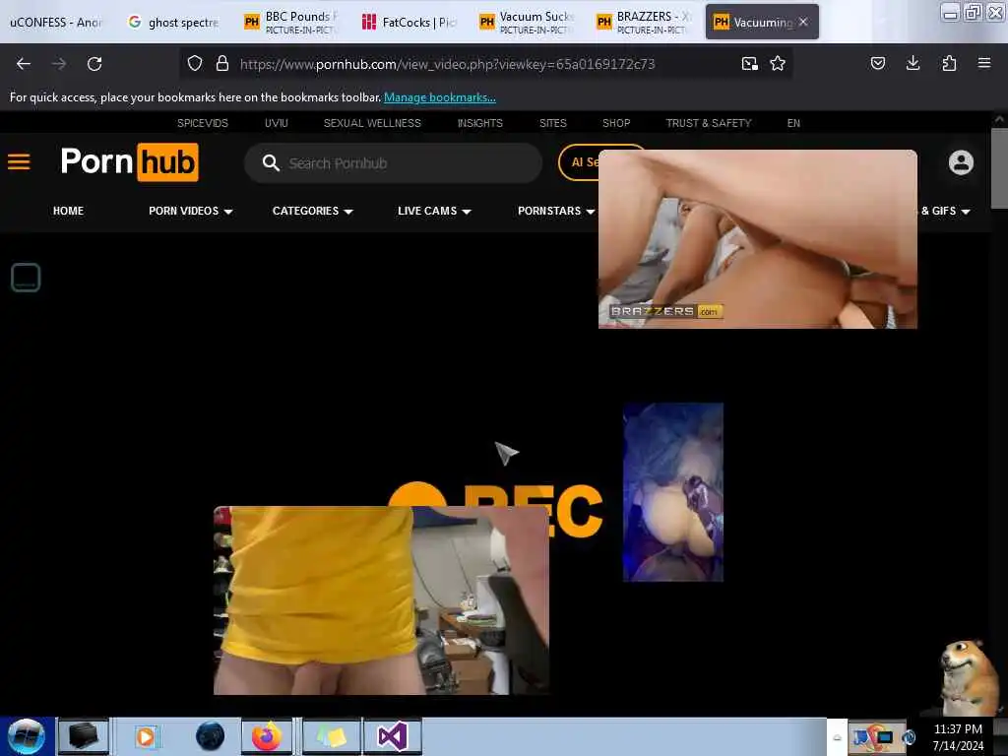Switch to the uCONFESS tab
The height and width of the screenshot is (756, 1008).
coord(55,23)
